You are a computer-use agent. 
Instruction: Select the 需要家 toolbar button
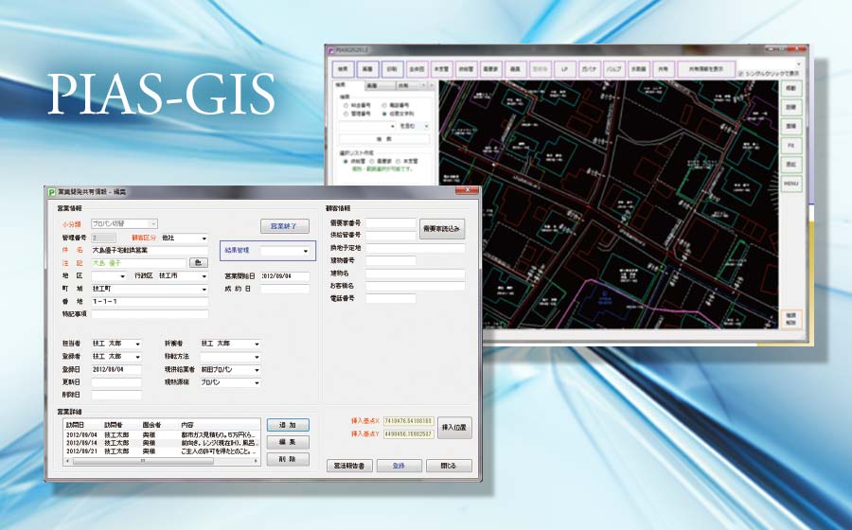pyautogui.click(x=490, y=69)
